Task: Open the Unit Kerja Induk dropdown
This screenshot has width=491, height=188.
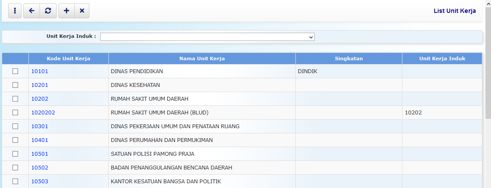Action: [207, 37]
